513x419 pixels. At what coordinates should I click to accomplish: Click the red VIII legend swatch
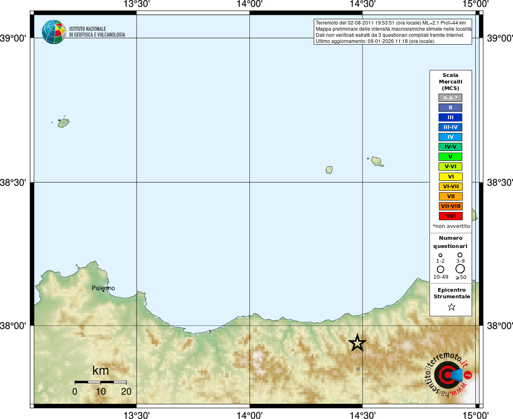(x=450, y=216)
